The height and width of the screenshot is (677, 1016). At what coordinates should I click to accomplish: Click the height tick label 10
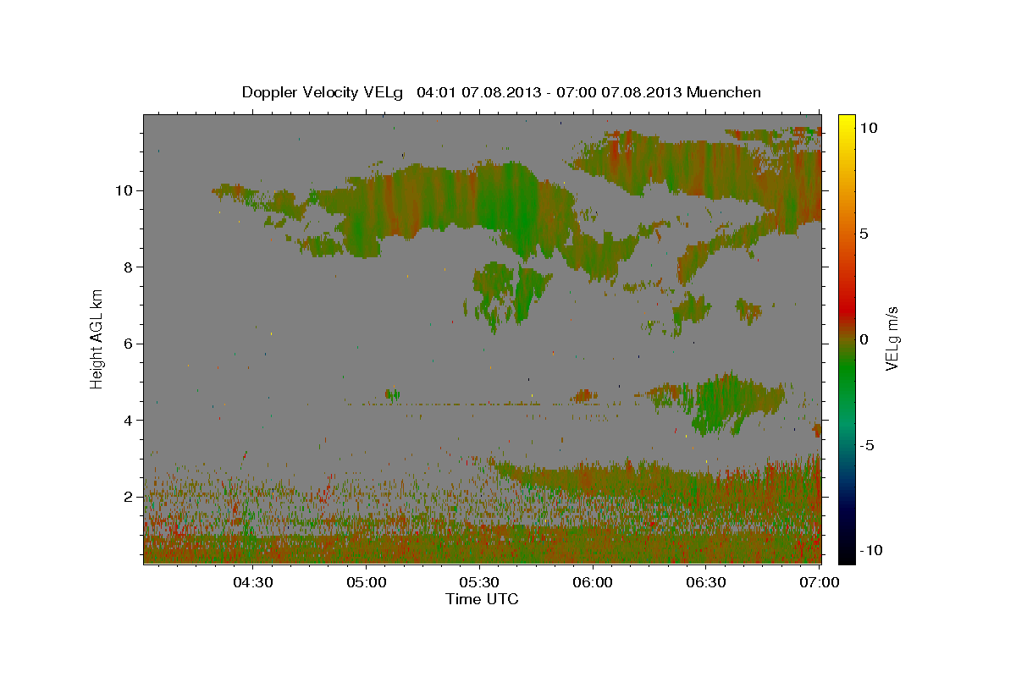pyautogui.click(x=126, y=190)
